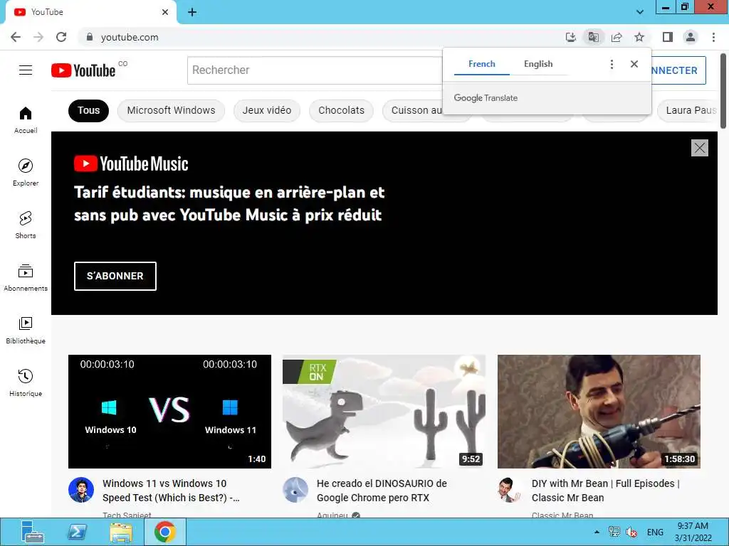Reload the YouTube page
The image size is (729, 546).
(61, 37)
